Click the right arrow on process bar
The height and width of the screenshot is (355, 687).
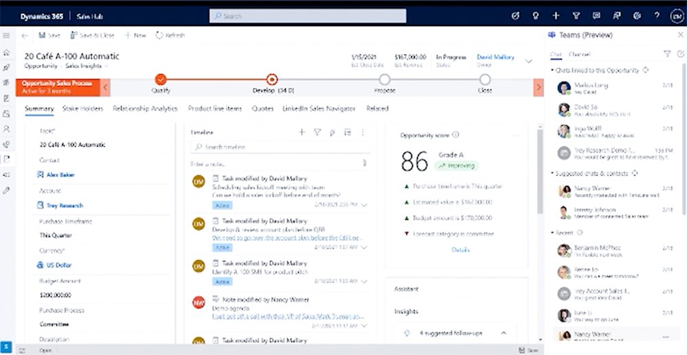tap(539, 88)
